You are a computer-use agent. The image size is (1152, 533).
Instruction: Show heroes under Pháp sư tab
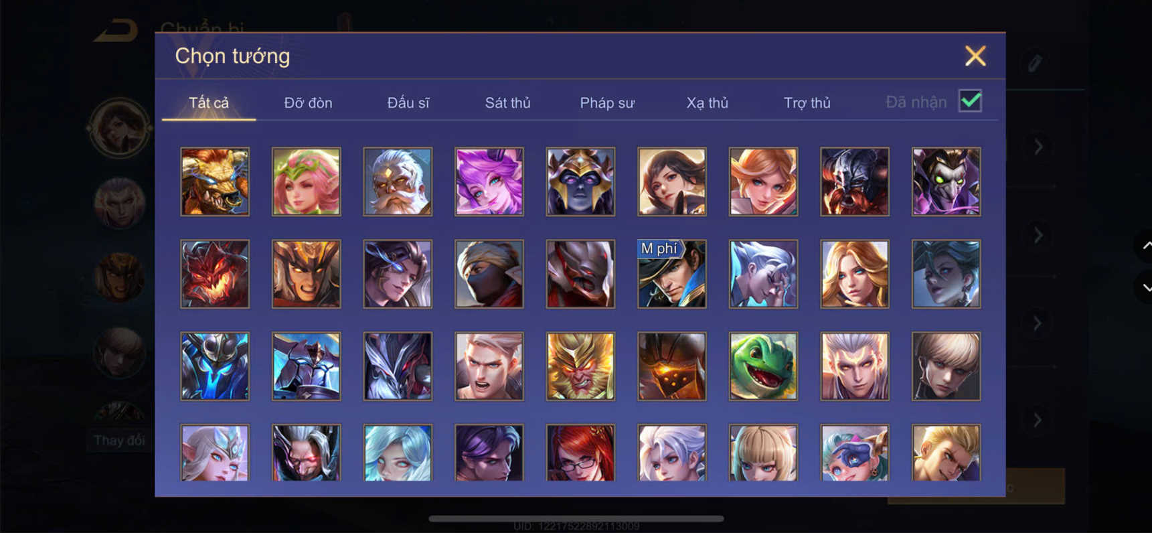click(x=607, y=102)
